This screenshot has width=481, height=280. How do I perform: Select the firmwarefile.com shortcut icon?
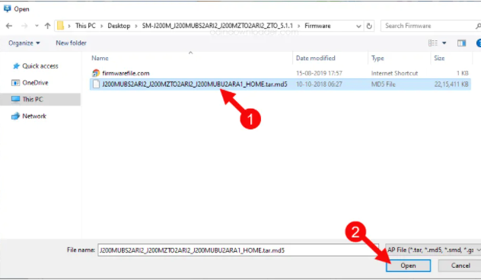click(96, 73)
